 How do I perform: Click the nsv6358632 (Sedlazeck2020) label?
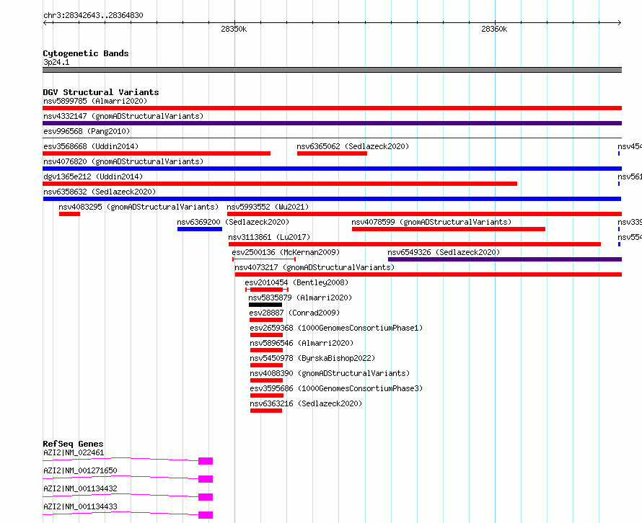pos(100,192)
